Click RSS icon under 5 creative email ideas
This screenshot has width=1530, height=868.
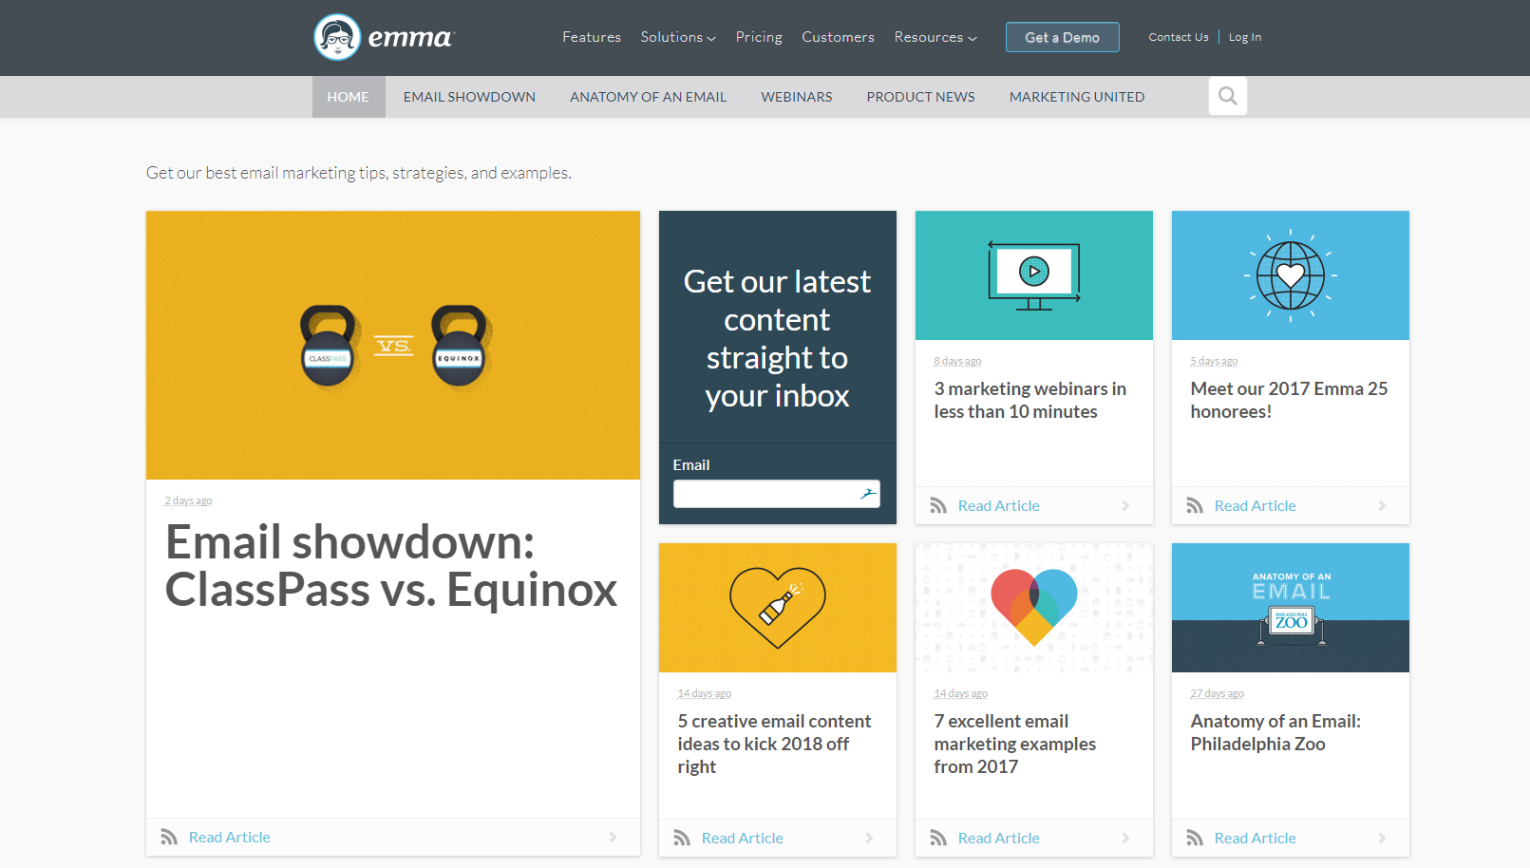tap(682, 838)
